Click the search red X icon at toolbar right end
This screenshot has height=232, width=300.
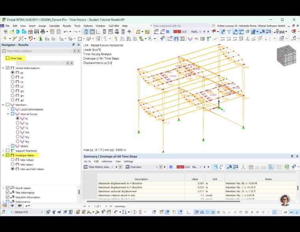point(294,31)
